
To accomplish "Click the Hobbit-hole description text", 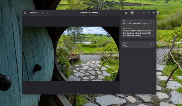I will (137, 33).
